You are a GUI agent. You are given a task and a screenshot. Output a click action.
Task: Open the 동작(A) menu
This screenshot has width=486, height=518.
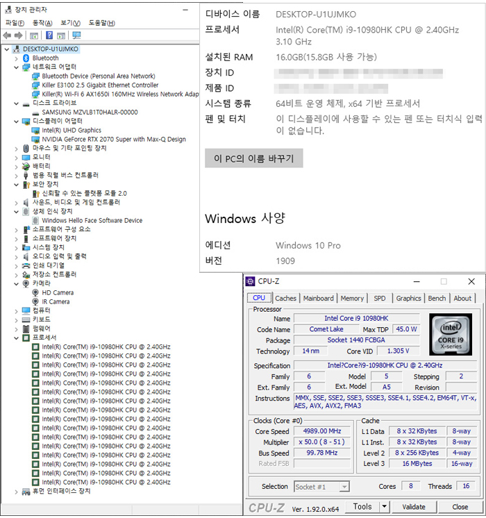tap(42, 23)
